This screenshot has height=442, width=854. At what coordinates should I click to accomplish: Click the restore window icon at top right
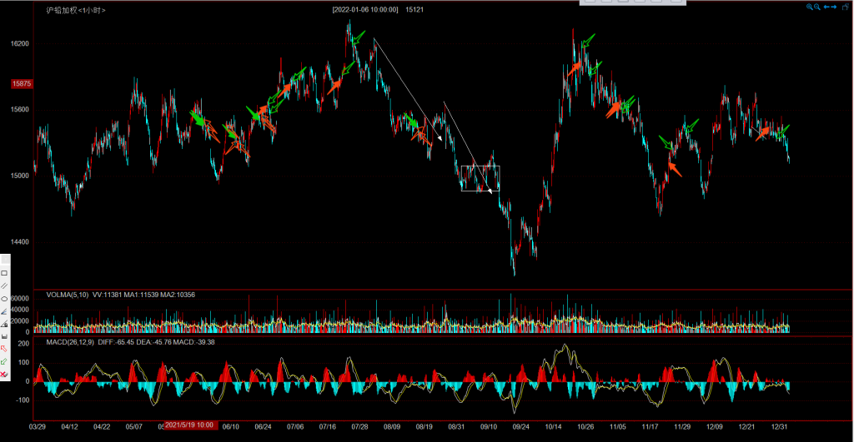pos(846,7)
